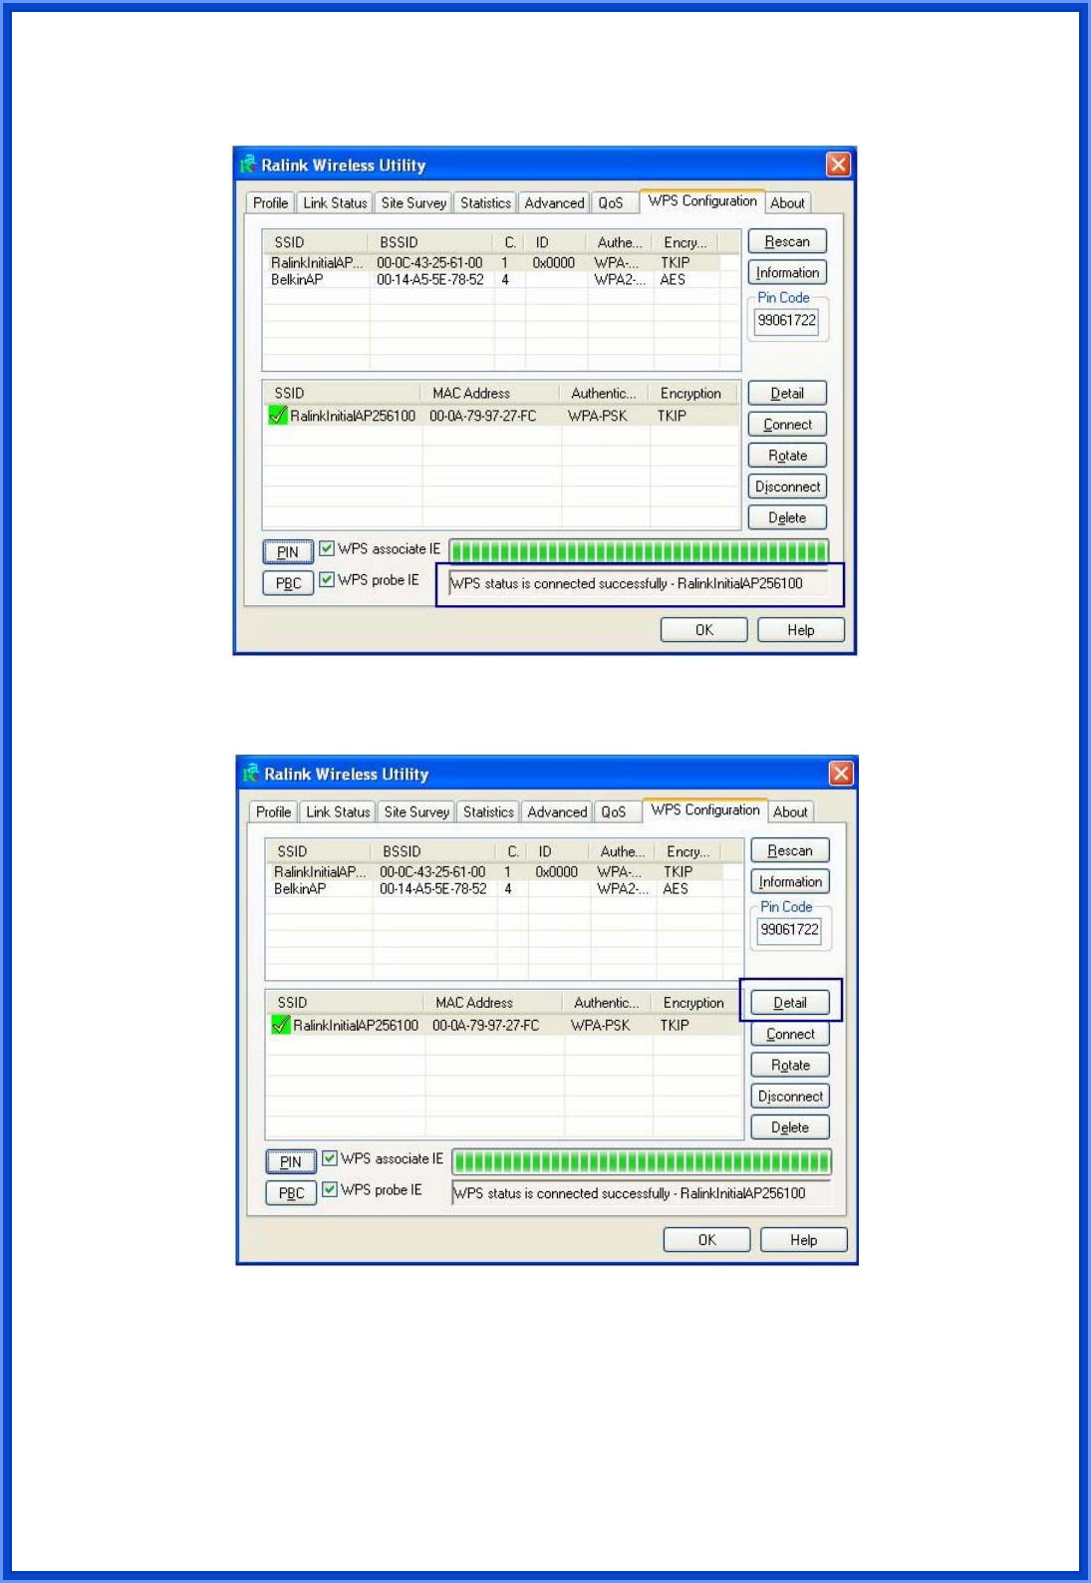The width and height of the screenshot is (1091, 1583).
Task: Switch to Profile tab in lower window
Action: [273, 811]
